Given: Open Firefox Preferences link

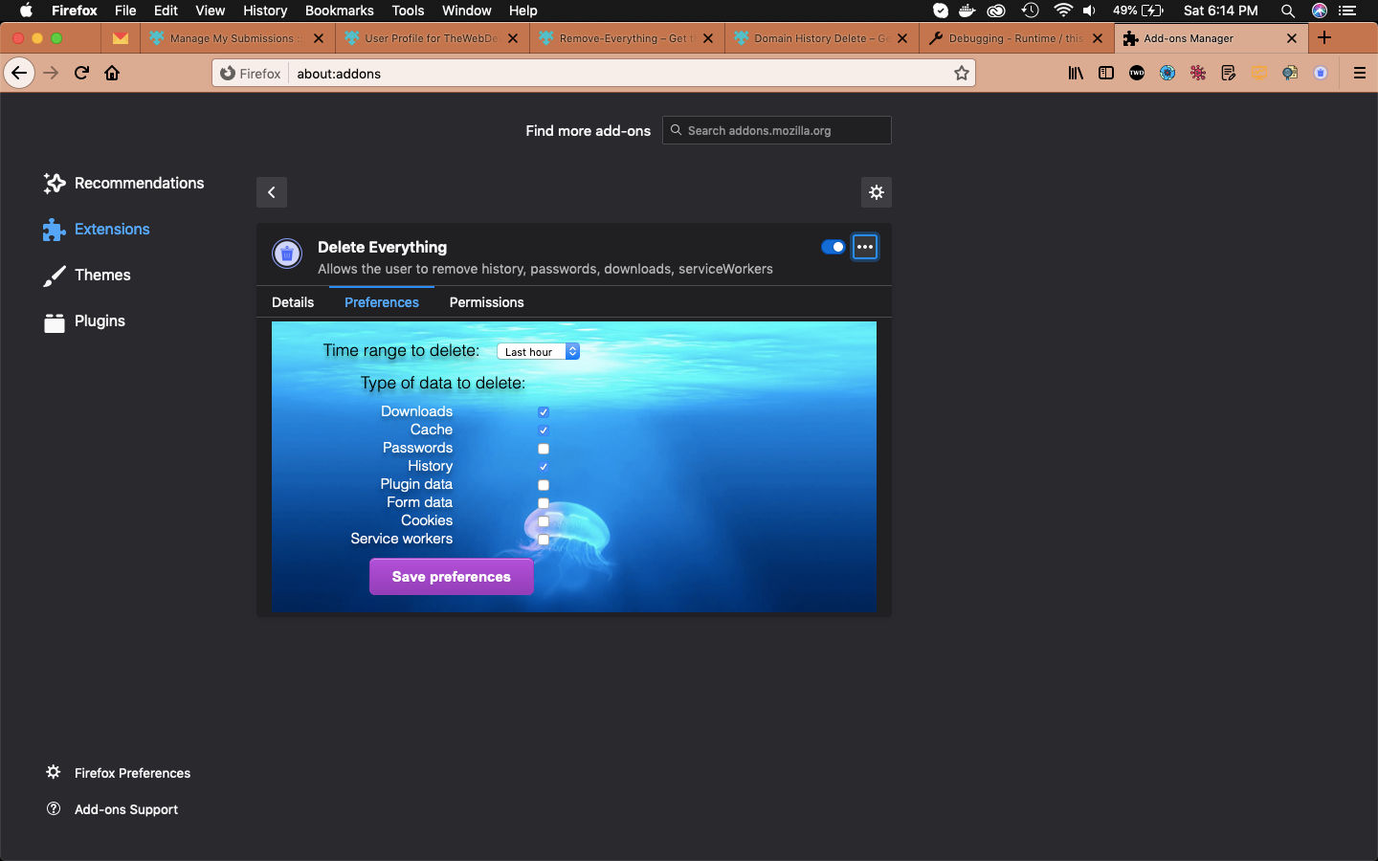Looking at the screenshot, I should [x=118, y=773].
